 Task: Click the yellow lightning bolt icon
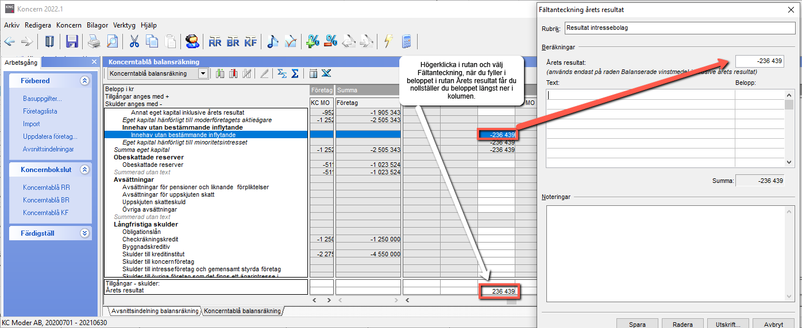(388, 41)
